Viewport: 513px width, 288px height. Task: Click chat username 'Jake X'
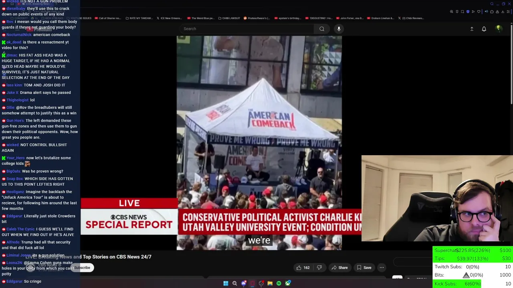click(12, 92)
